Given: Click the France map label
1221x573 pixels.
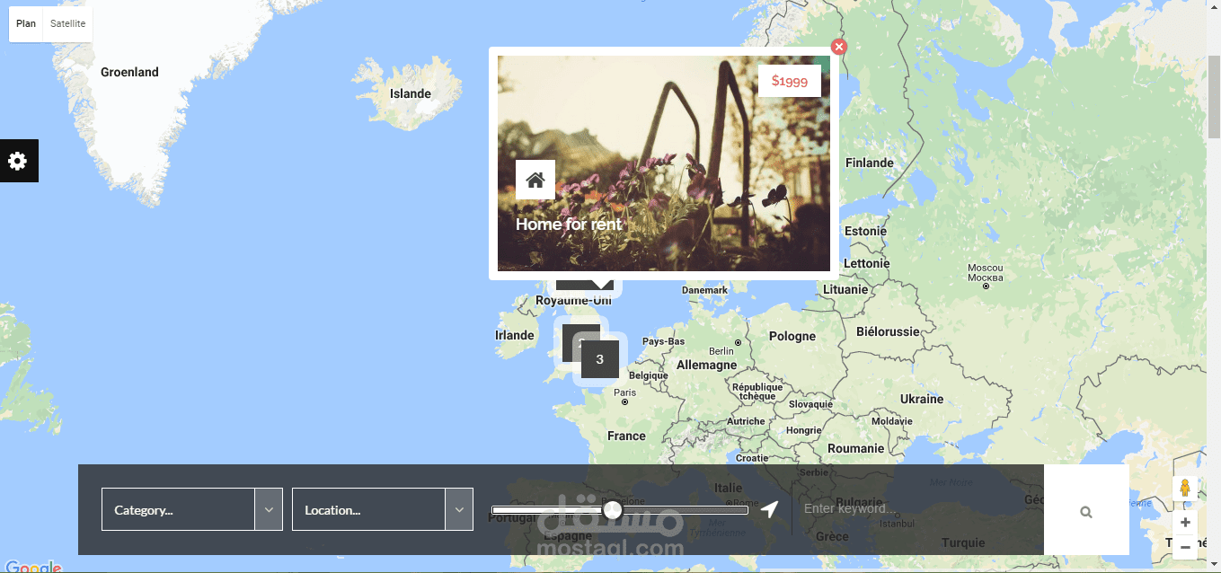Looking at the screenshot, I should (x=626, y=436).
